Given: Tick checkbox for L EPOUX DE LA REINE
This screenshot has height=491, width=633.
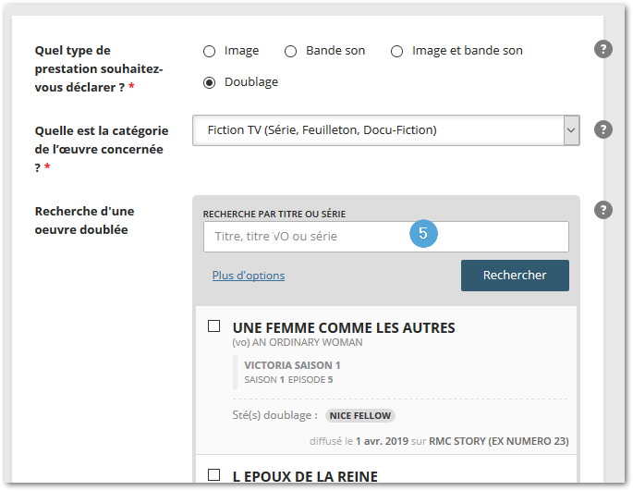Looking at the screenshot, I should point(214,475).
